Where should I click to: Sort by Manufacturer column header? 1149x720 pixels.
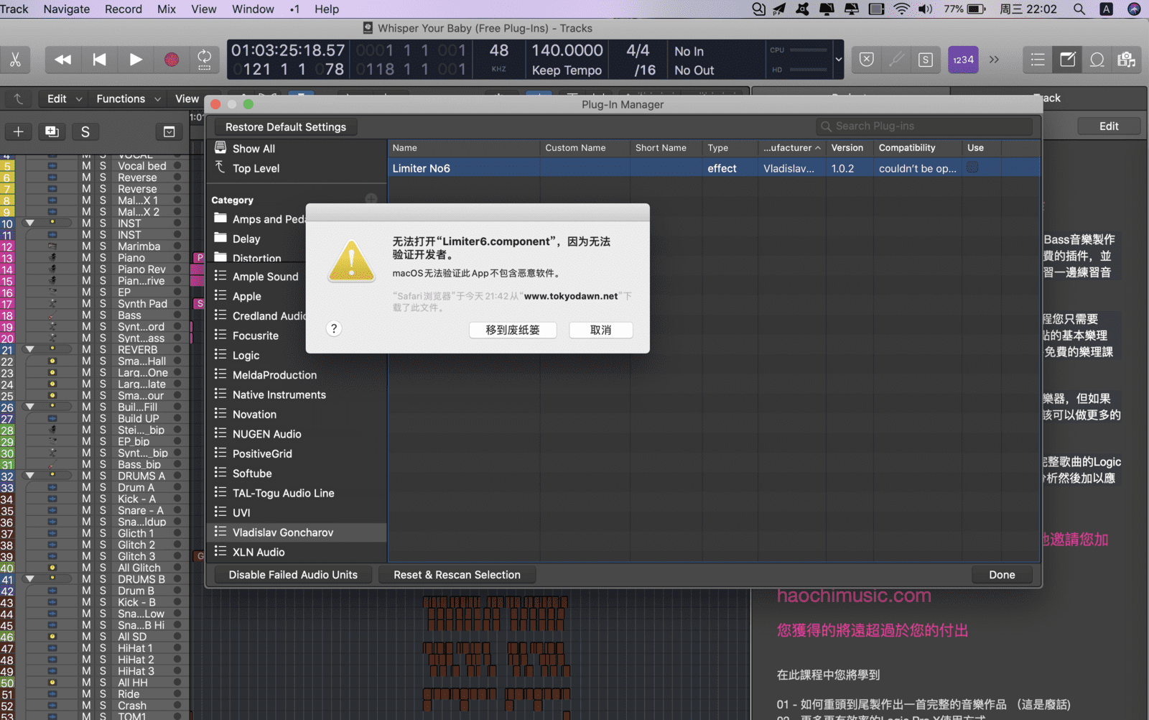point(791,148)
